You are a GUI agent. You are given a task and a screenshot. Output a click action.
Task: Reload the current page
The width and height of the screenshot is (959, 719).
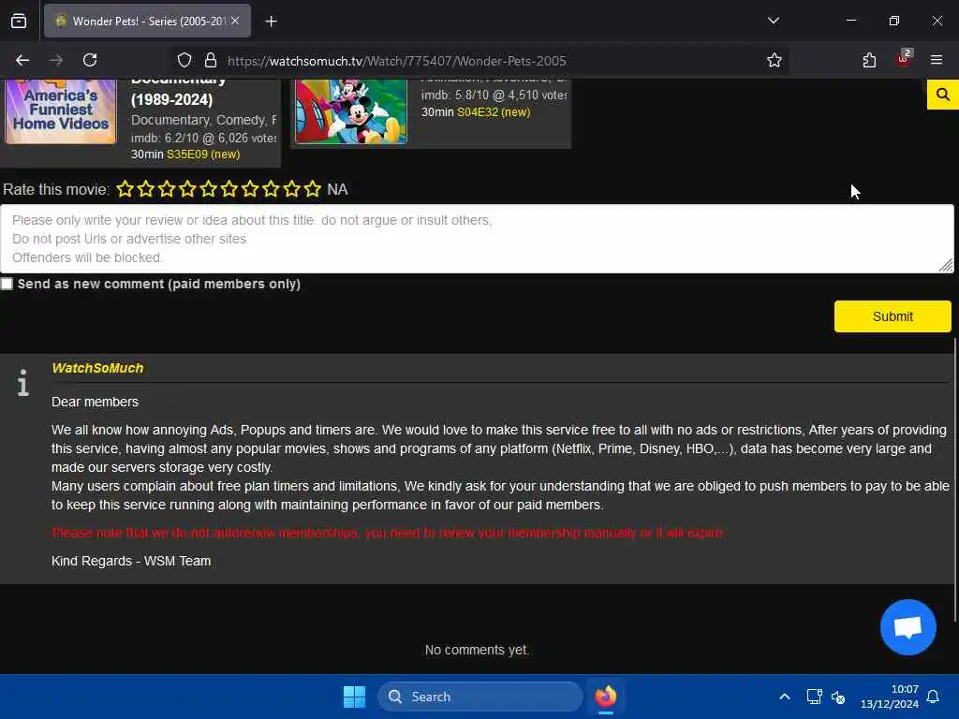click(90, 61)
